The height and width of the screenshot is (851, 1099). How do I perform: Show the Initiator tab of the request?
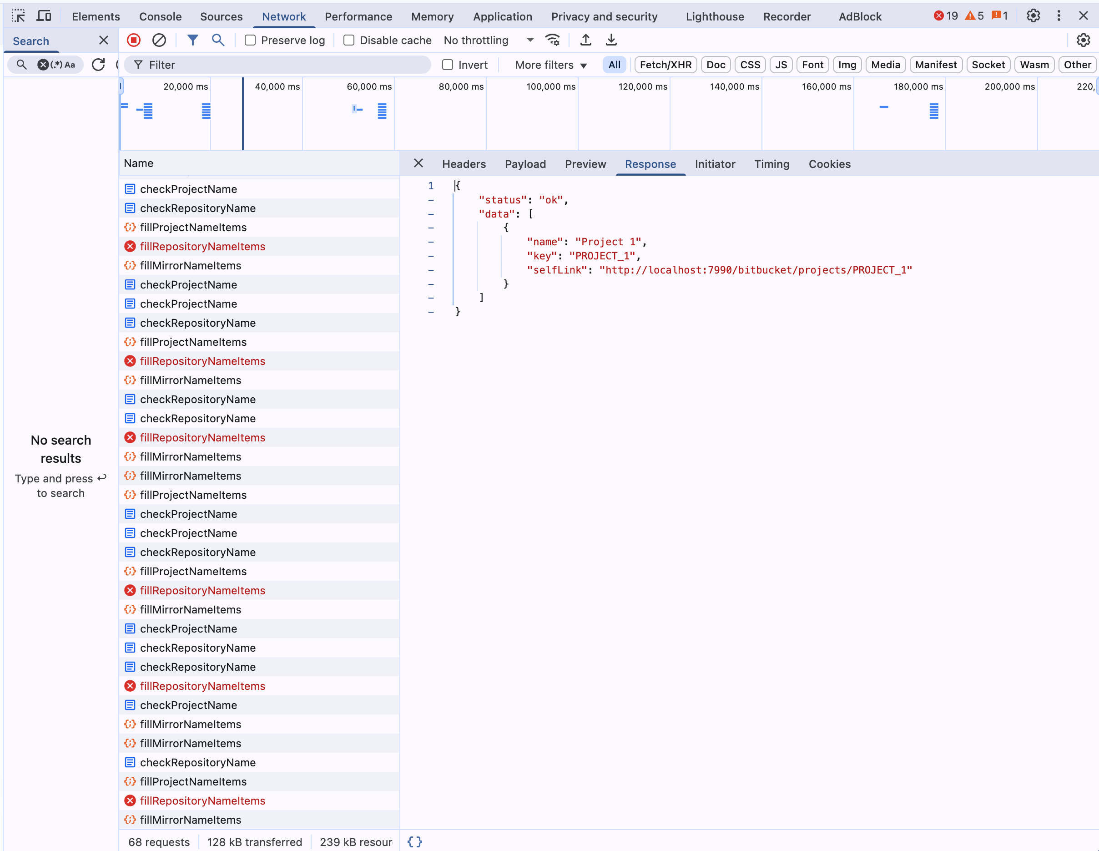715,164
